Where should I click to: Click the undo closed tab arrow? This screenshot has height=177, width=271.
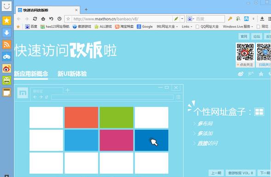51,19
